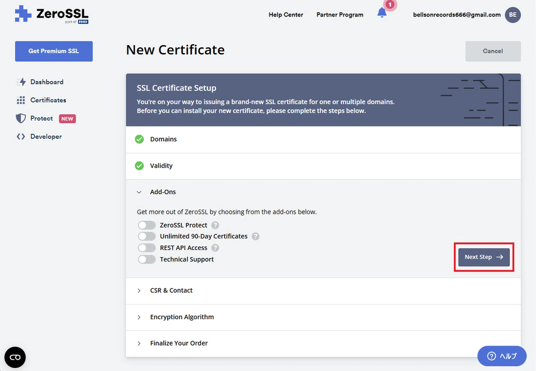Expand the CSR & Contact section
Screen dimensions: 536x371
point(323,291)
